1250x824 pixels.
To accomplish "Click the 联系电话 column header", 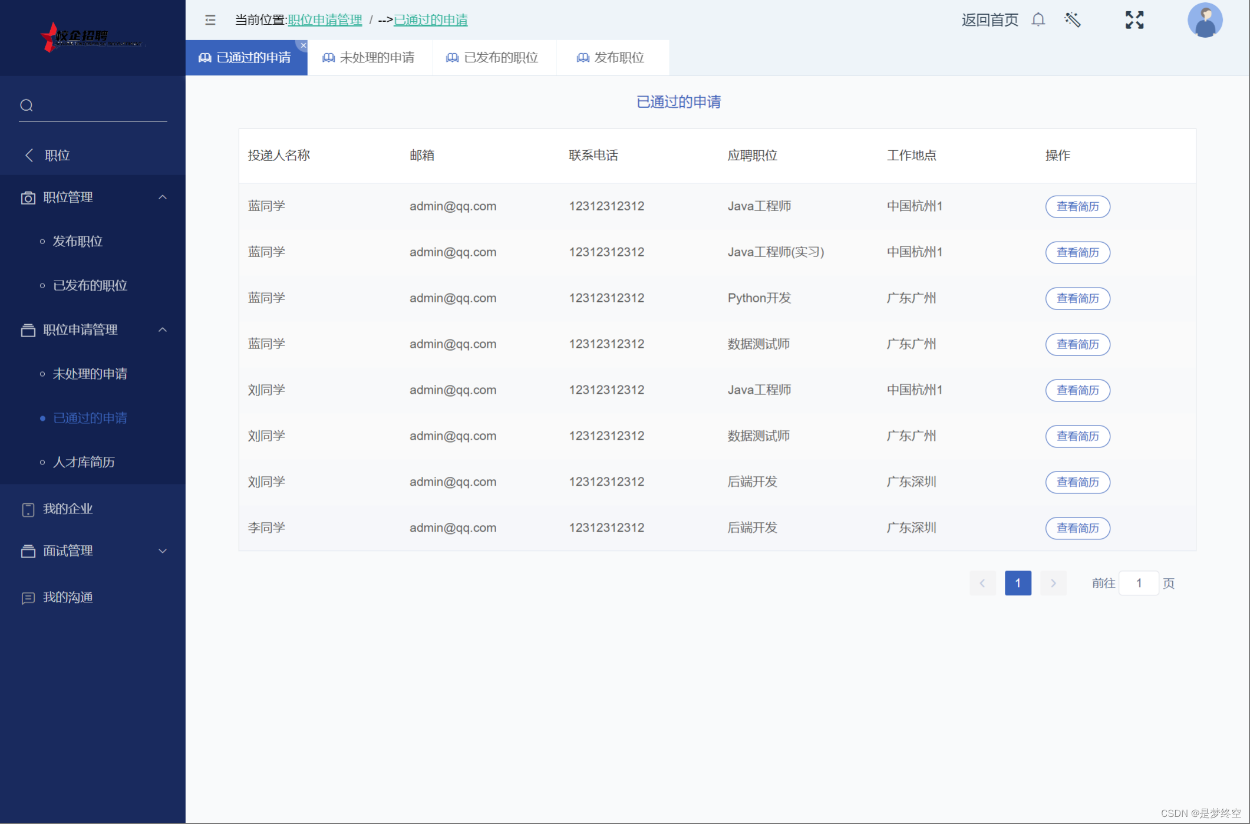I will click(x=593, y=156).
